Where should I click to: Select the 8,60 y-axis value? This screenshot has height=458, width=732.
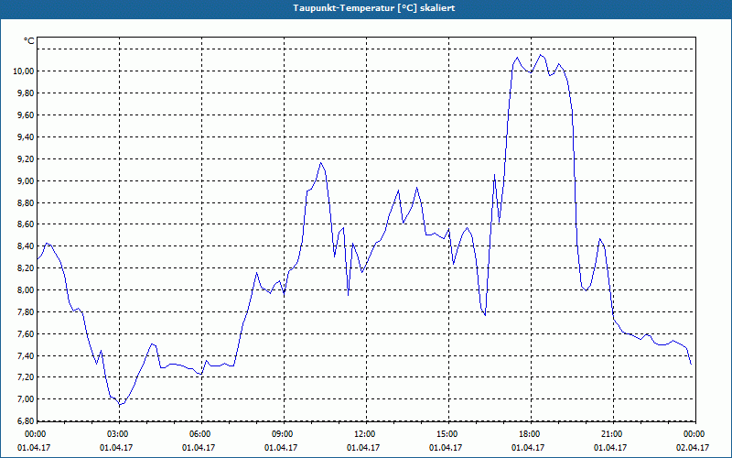(26, 224)
